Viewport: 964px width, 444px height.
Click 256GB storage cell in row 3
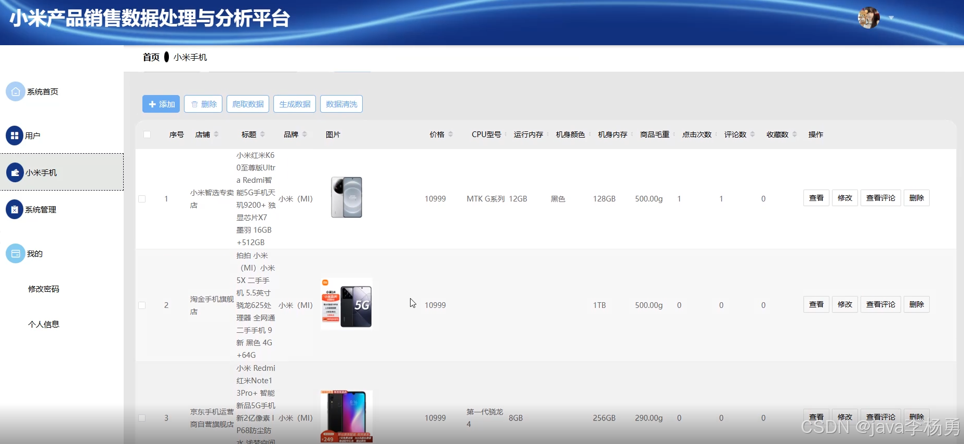(x=604, y=418)
